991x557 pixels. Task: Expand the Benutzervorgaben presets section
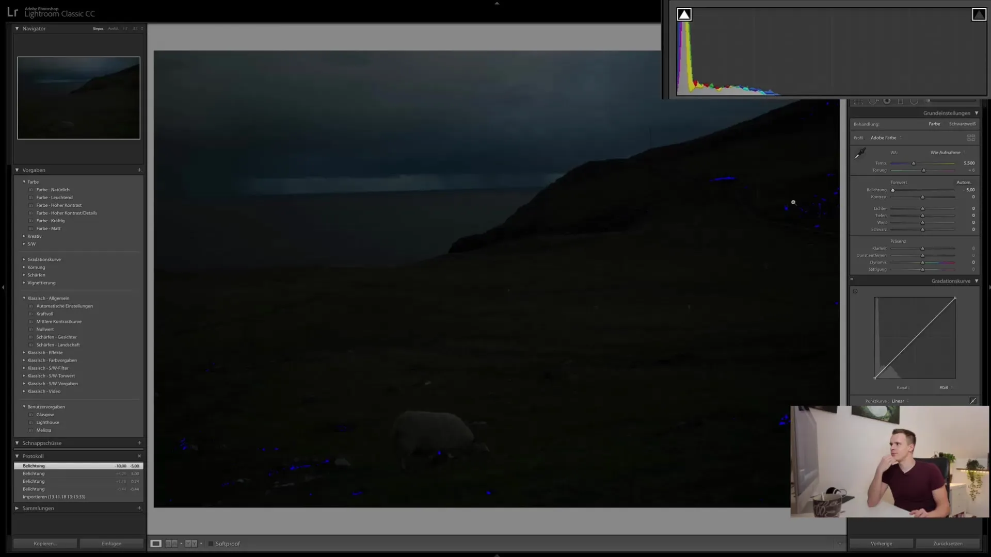24,406
